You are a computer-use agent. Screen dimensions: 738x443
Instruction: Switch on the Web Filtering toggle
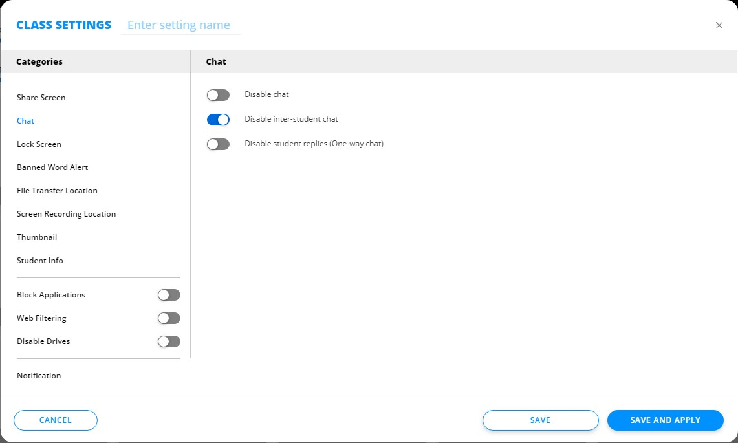pos(169,318)
